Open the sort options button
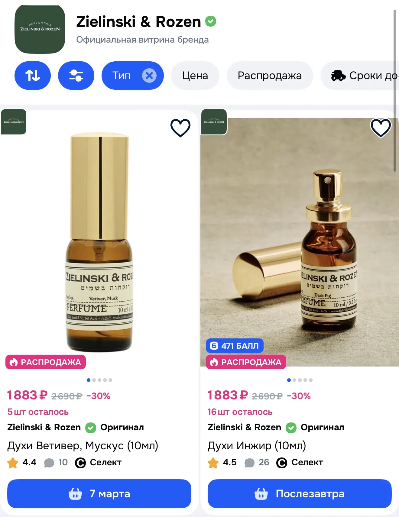Viewport: 399px width, 517px height. coord(33,76)
